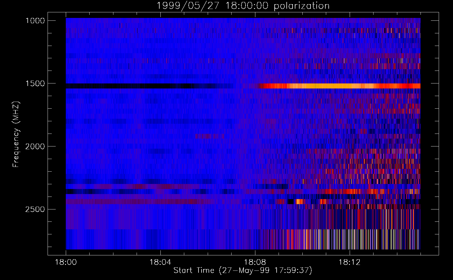
Task: Click the 18:04 time tick label
Action: point(160,262)
